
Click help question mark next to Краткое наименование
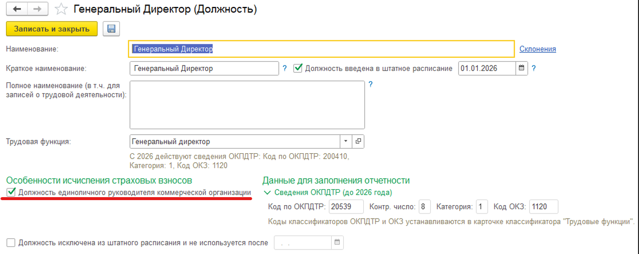[285, 68]
